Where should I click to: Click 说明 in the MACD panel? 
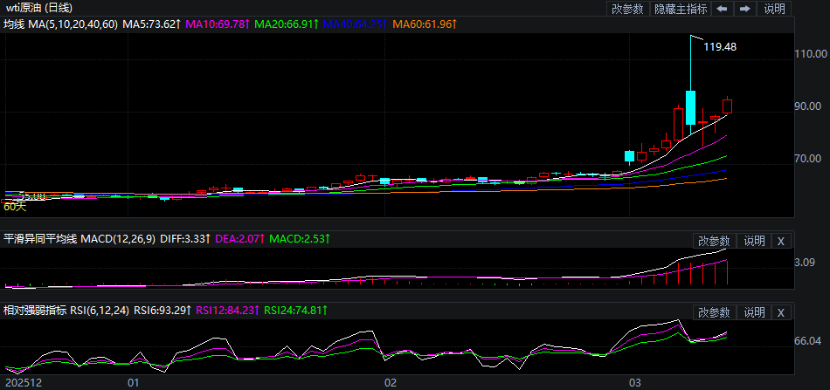click(754, 241)
